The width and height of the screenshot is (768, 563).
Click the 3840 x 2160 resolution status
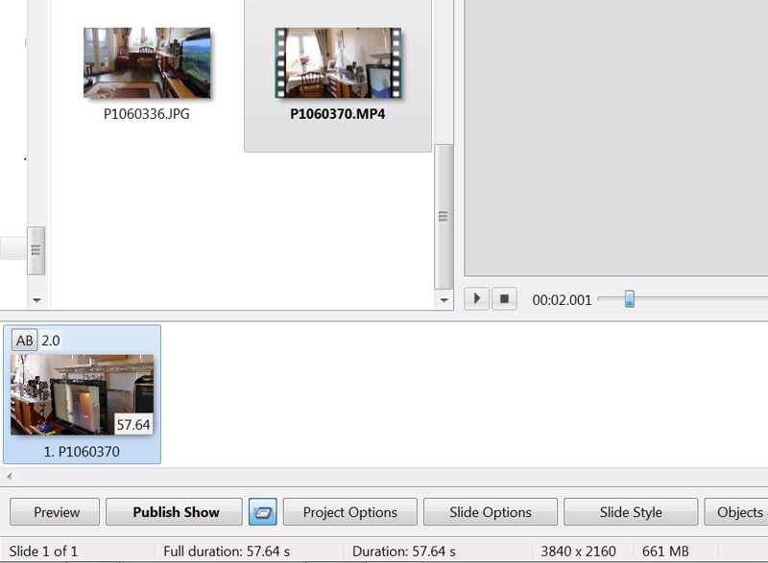(x=578, y=551)
